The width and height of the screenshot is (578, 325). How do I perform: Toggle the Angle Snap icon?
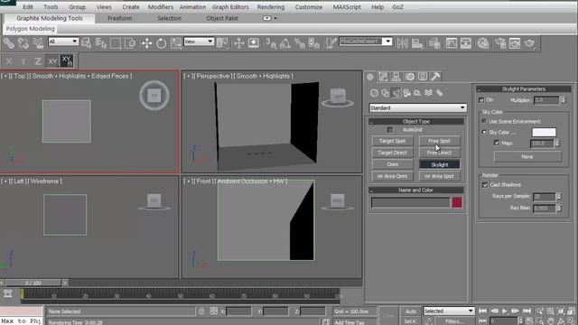pos(285,43)
